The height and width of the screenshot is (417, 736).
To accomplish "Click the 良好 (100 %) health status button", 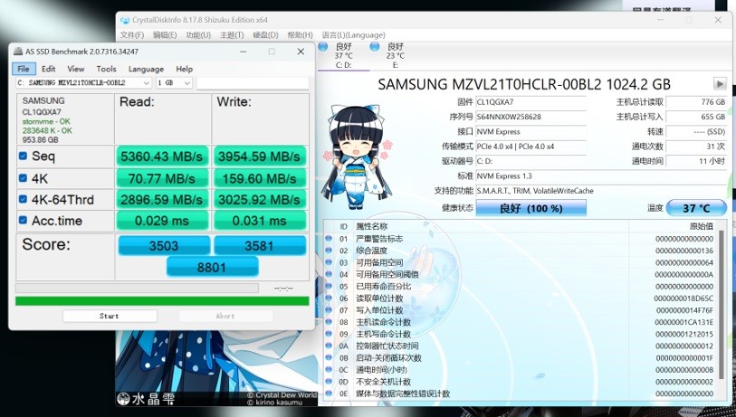I will pyautogui.click(x=530, y=208).
